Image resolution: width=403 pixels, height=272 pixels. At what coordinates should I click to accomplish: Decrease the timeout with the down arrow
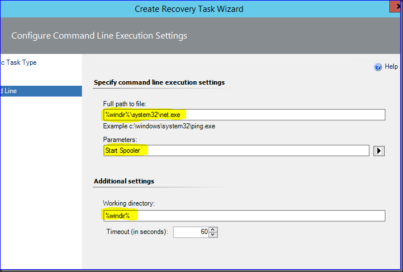coord(213,235)
